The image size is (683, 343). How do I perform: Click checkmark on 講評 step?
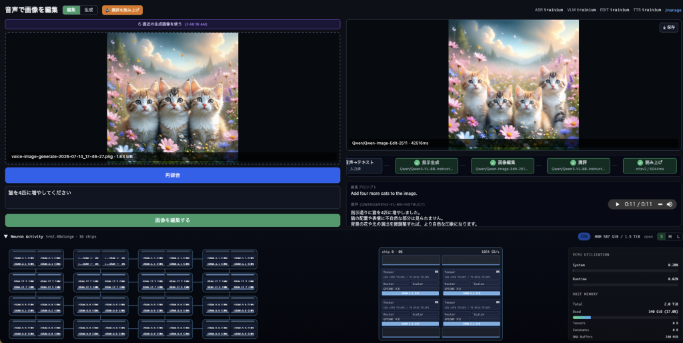click(x=573, y=163)
